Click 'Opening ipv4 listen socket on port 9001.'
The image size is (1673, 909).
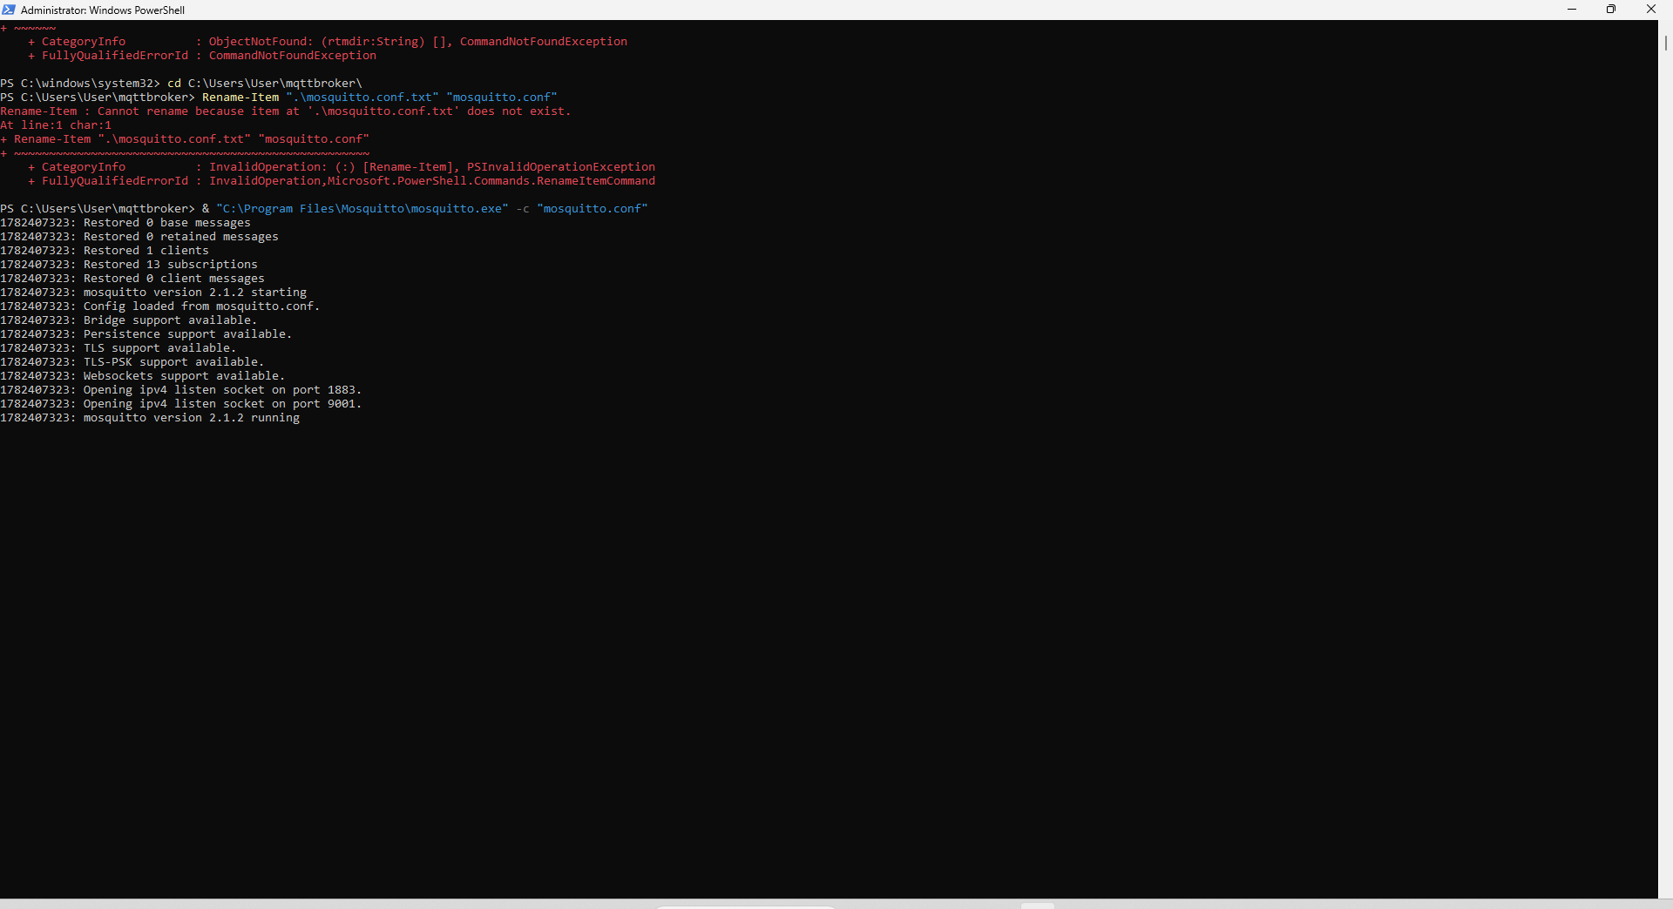(x=181, y=404)
